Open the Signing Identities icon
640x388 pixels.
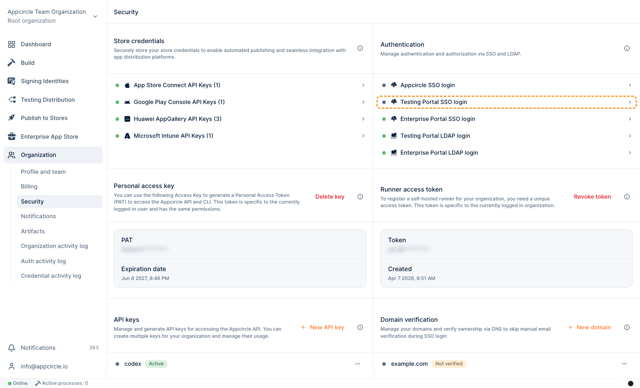click(12, 81)
